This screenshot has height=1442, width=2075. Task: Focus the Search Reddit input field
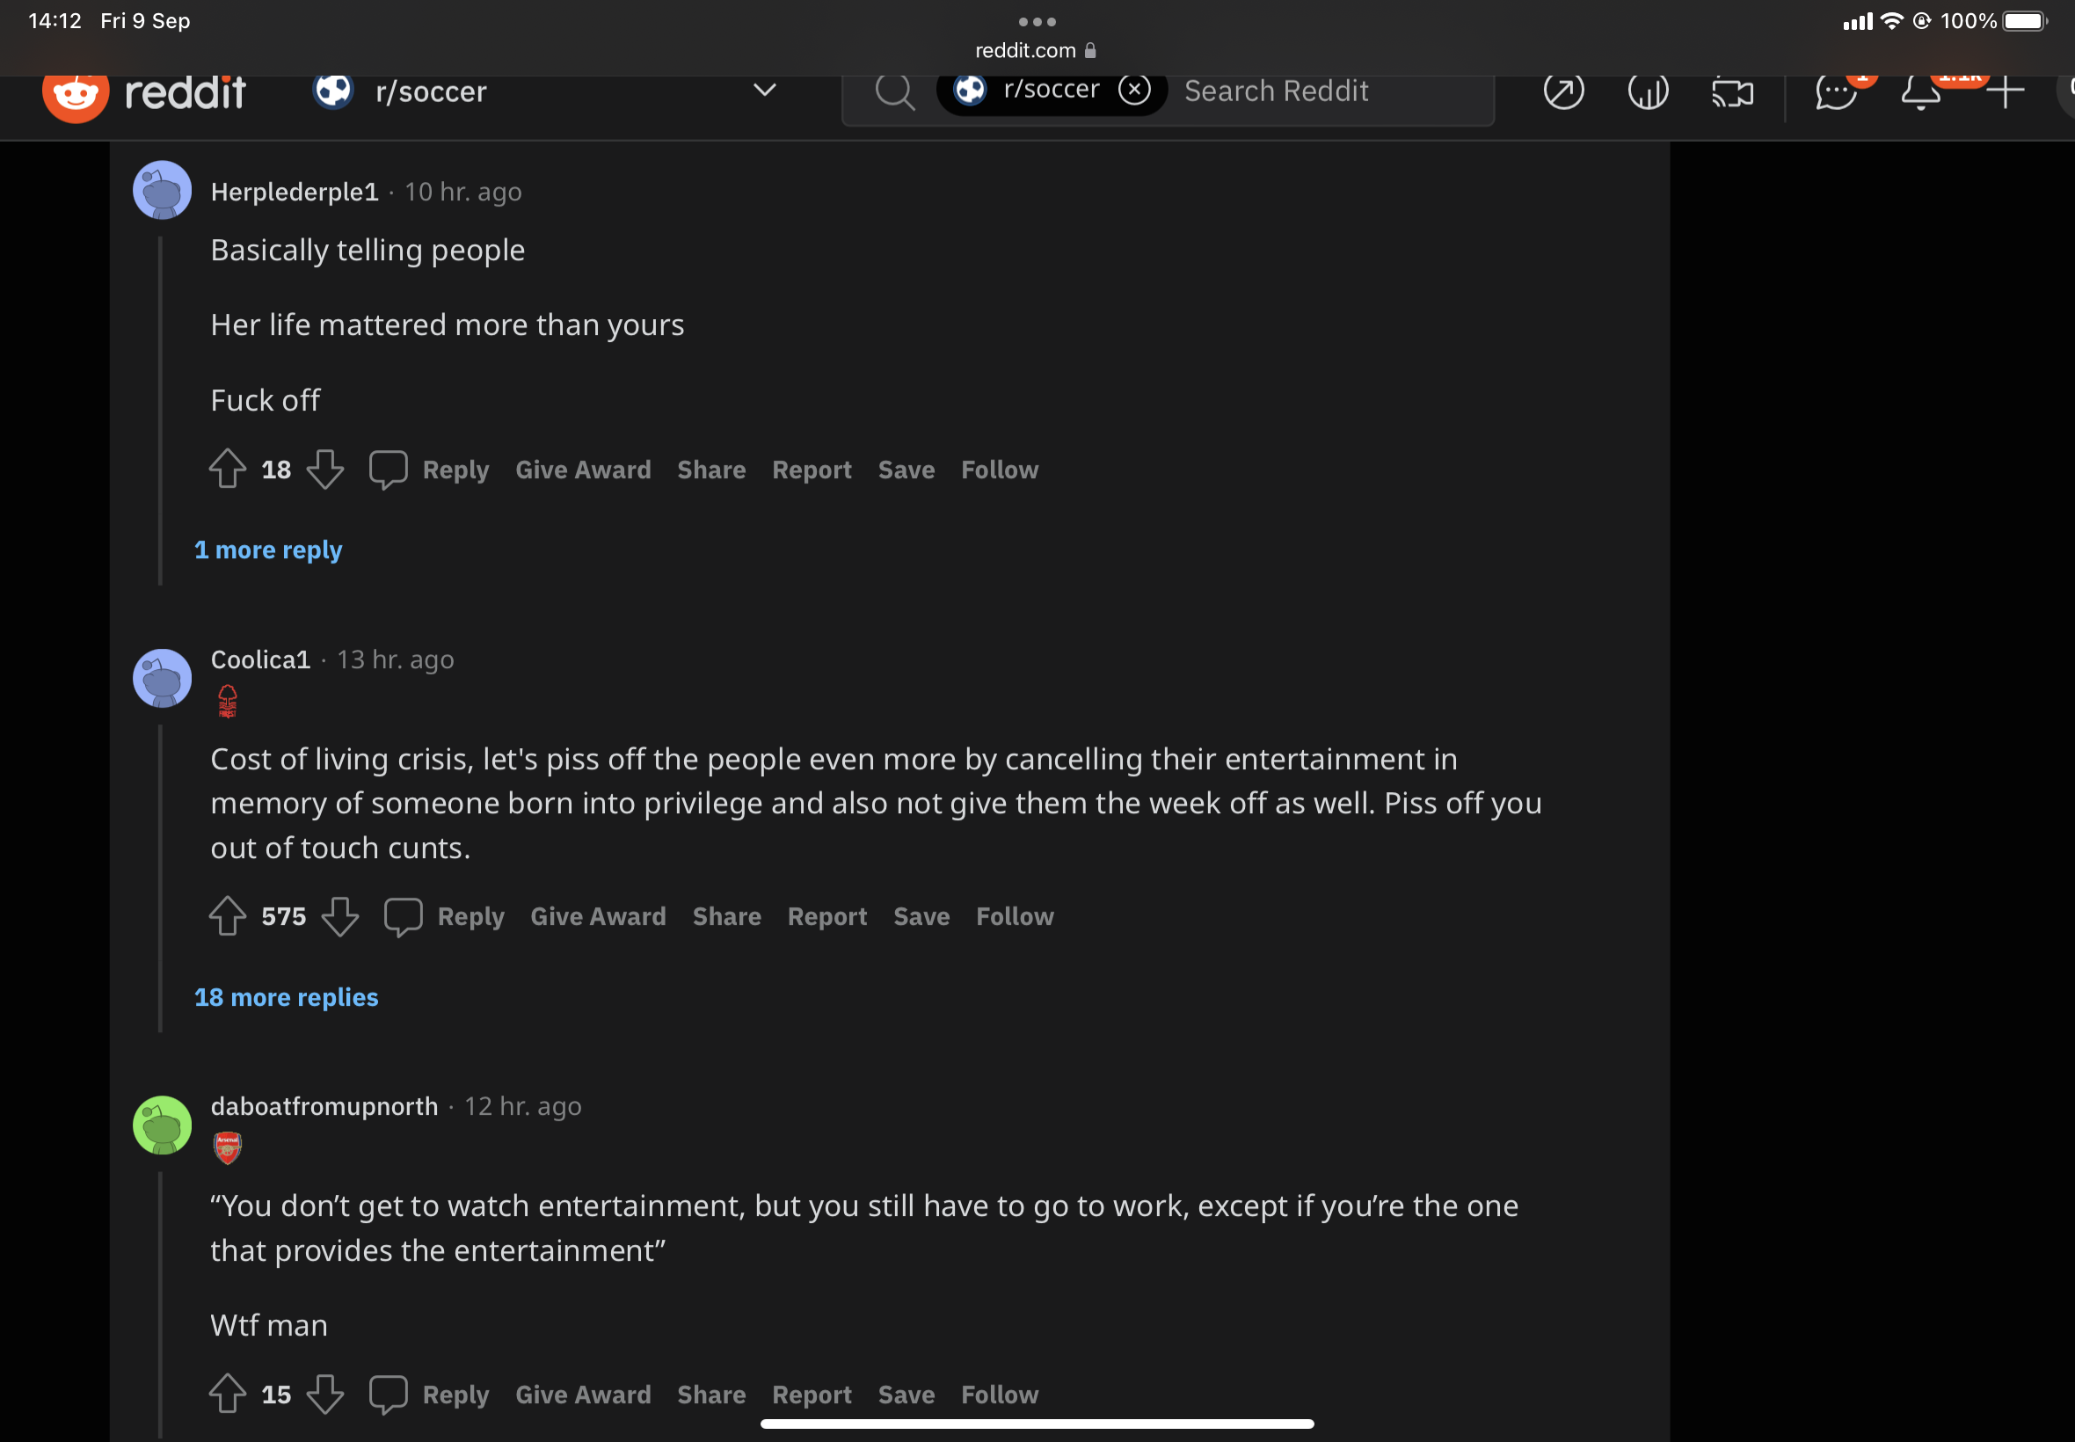click(1328, 91)
